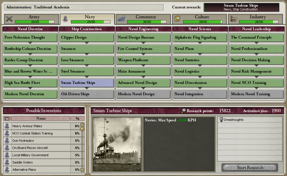
Task: Open the Industry technology tab
Action: click(x=256, y=19)
